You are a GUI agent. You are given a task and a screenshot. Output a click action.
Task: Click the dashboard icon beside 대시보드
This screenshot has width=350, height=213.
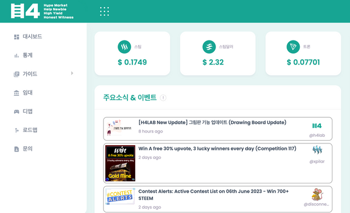pos(16,37)
